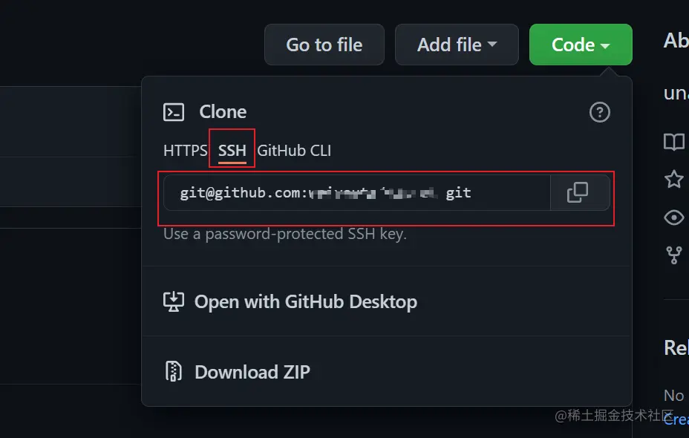The height and width of the screenshot is (438, 689).
Task: Click the eye watchers icon
Action: point(673,218)
